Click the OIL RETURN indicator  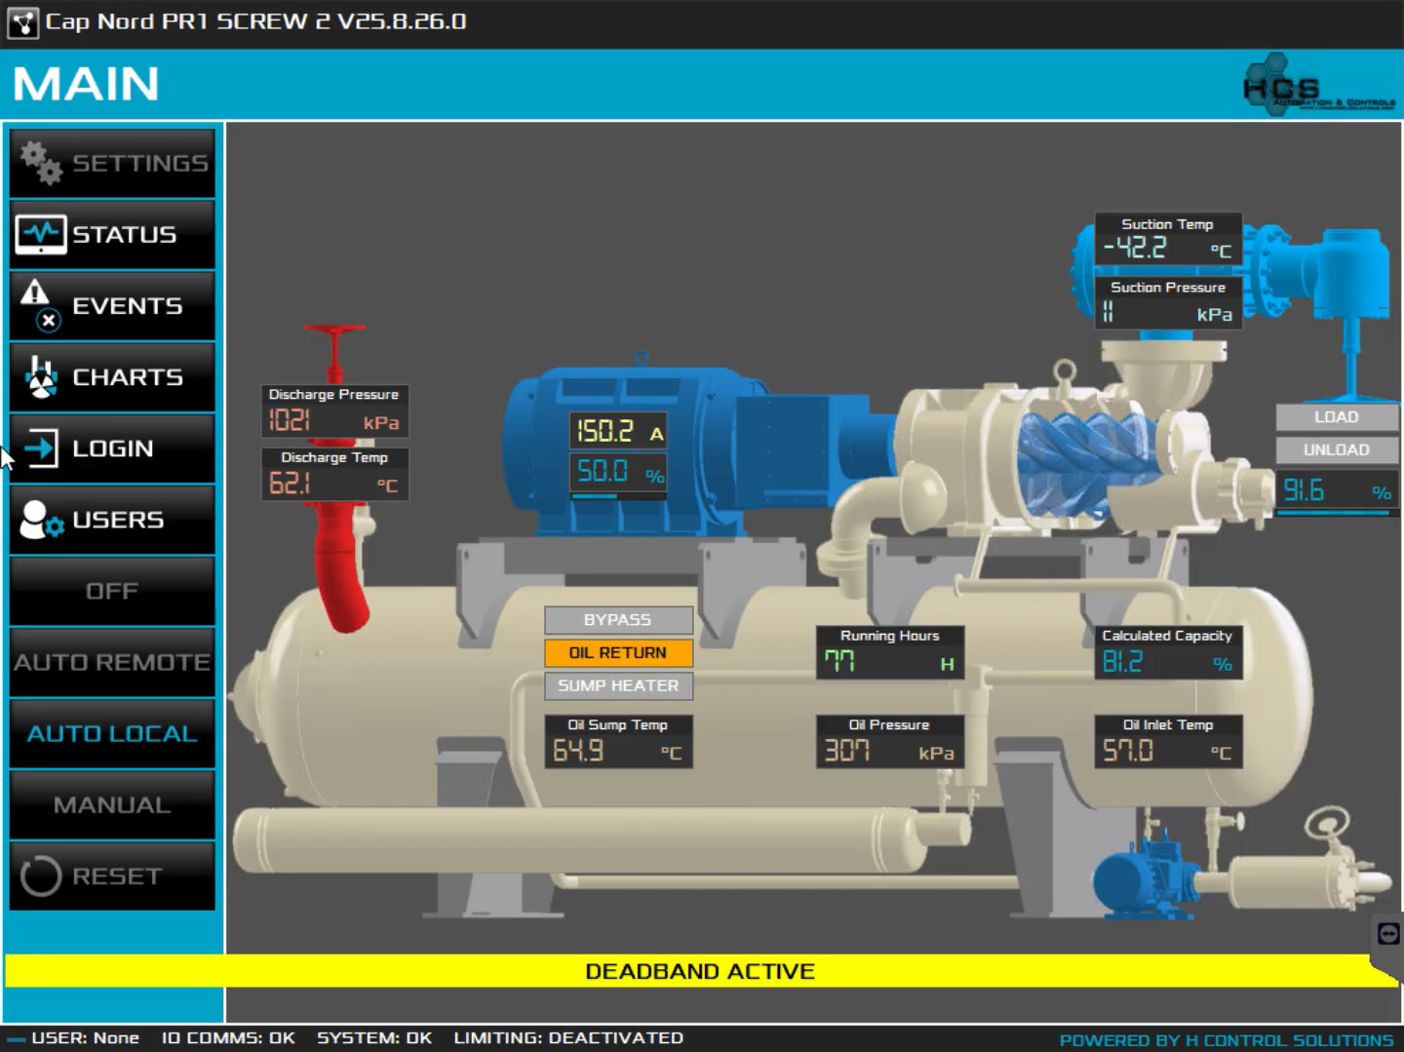point(618,653)
